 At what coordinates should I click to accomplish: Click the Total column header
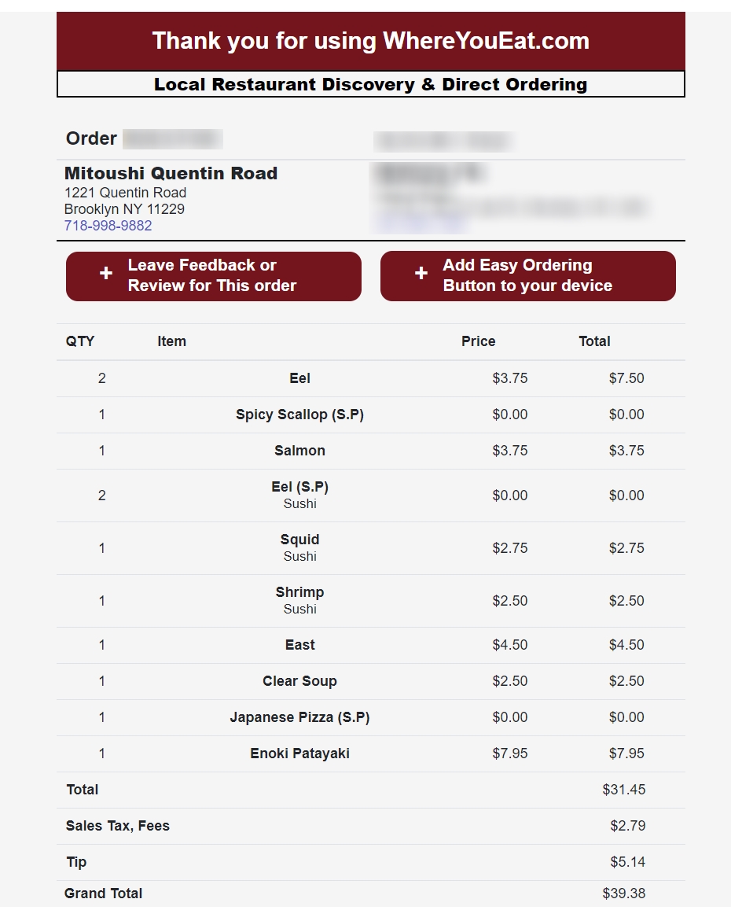pos(594,341)
